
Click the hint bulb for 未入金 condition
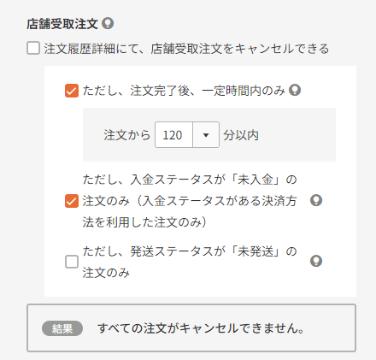pyautogui.click(x=316, y=200)
